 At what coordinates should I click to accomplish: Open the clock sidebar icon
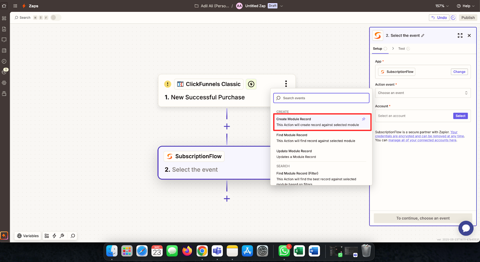click(4, 61)
